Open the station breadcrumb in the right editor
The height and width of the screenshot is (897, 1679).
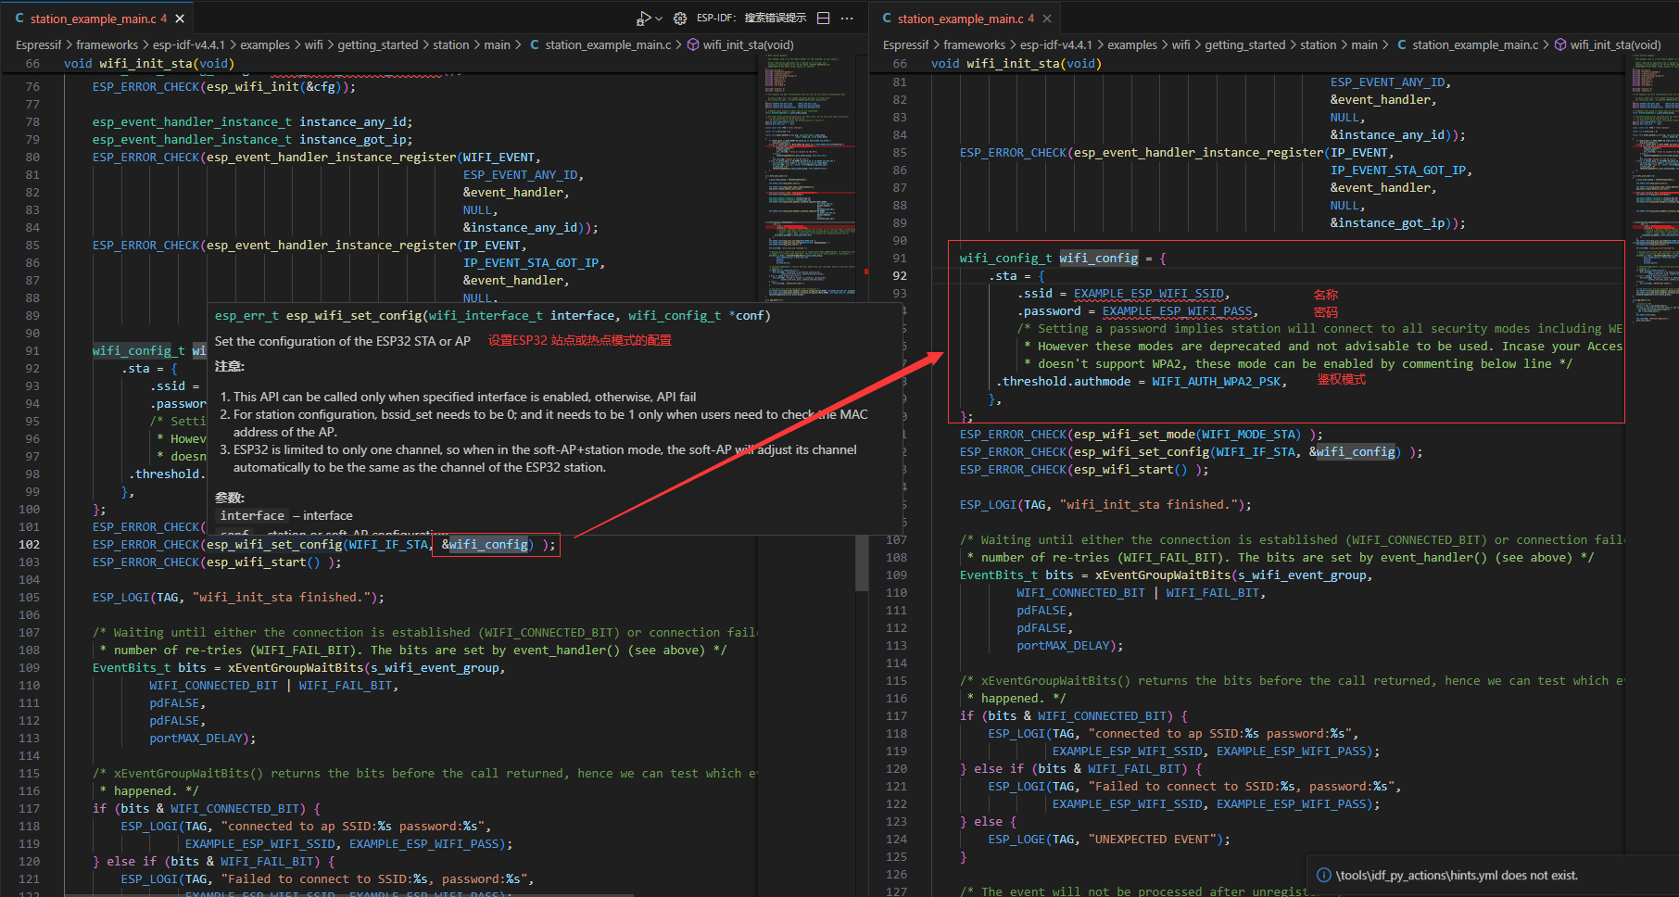coord(1319,44)
